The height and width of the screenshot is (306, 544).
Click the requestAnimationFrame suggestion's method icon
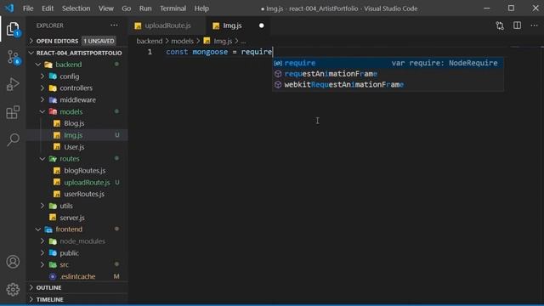(x=278, y=74)
